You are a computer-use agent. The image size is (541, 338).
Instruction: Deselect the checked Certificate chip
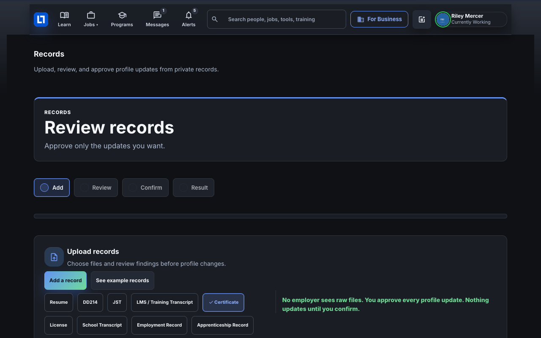(223, 303)
